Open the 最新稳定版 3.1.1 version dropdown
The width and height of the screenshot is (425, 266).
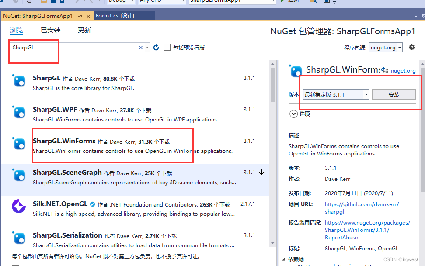pos(336,94)
